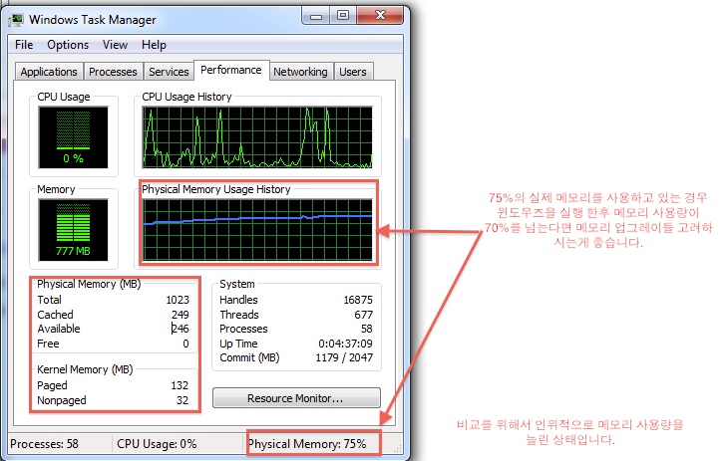Click the Physical Memory Usage History graph
The image size is (725, 461).
click(257, 230)
